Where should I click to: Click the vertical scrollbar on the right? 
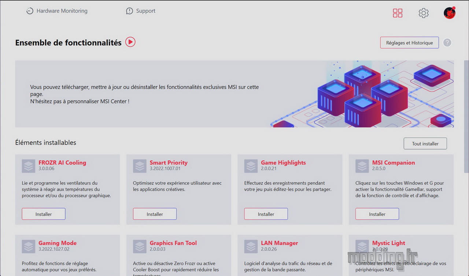[466, 117]
